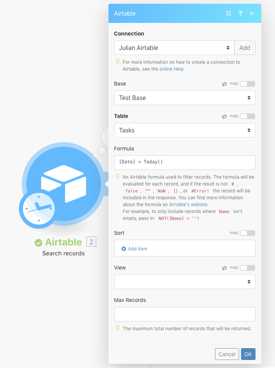This screenshot has width=275, height=368.
Task: Click the plus icon beside Add item
Action: [123, 249]
